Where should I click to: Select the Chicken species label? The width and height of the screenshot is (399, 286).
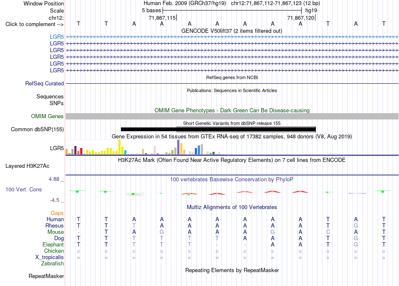(x=54, y=251)
